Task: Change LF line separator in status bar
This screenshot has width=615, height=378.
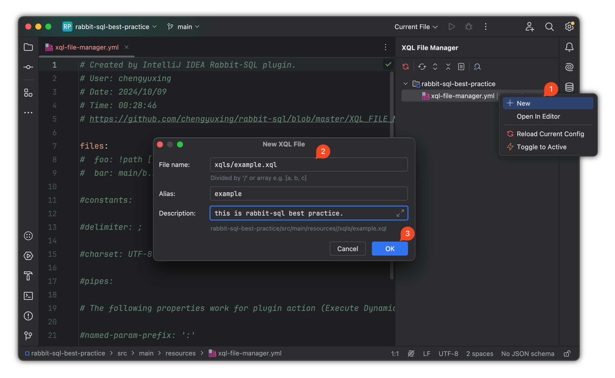Action: pos(427,353)
